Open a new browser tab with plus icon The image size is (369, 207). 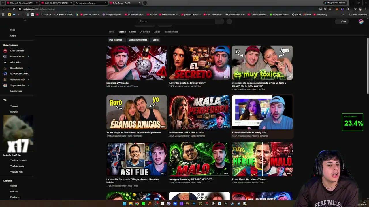(145, 3)
